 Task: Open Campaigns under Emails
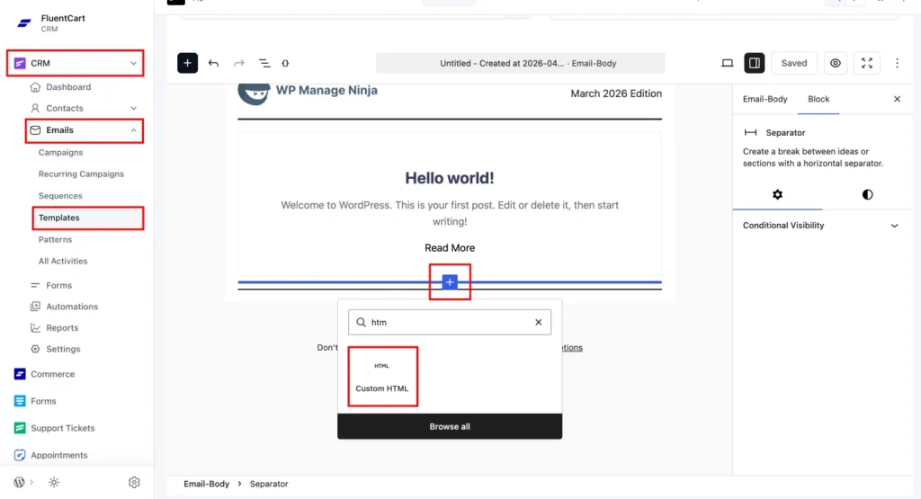click(60, 152)
